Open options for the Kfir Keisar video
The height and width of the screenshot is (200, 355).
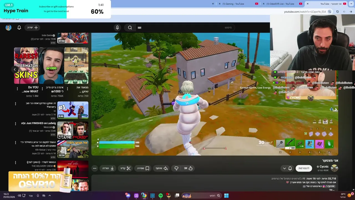pyautogui.click(x=16, y=143)
